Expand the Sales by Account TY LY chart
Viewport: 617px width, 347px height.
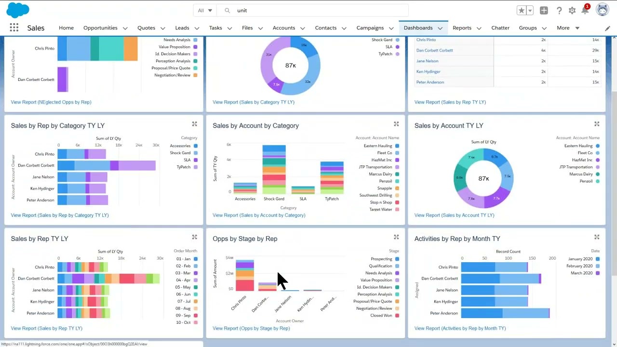(x=597, y=124)
